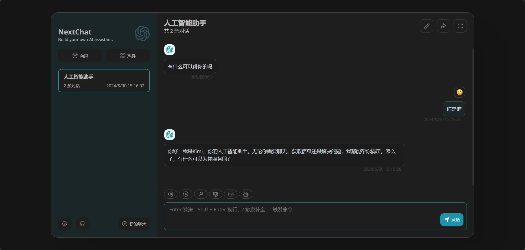Open masks list via panda face icon
The height and width of the screenshot is (250, 525).
216,194
